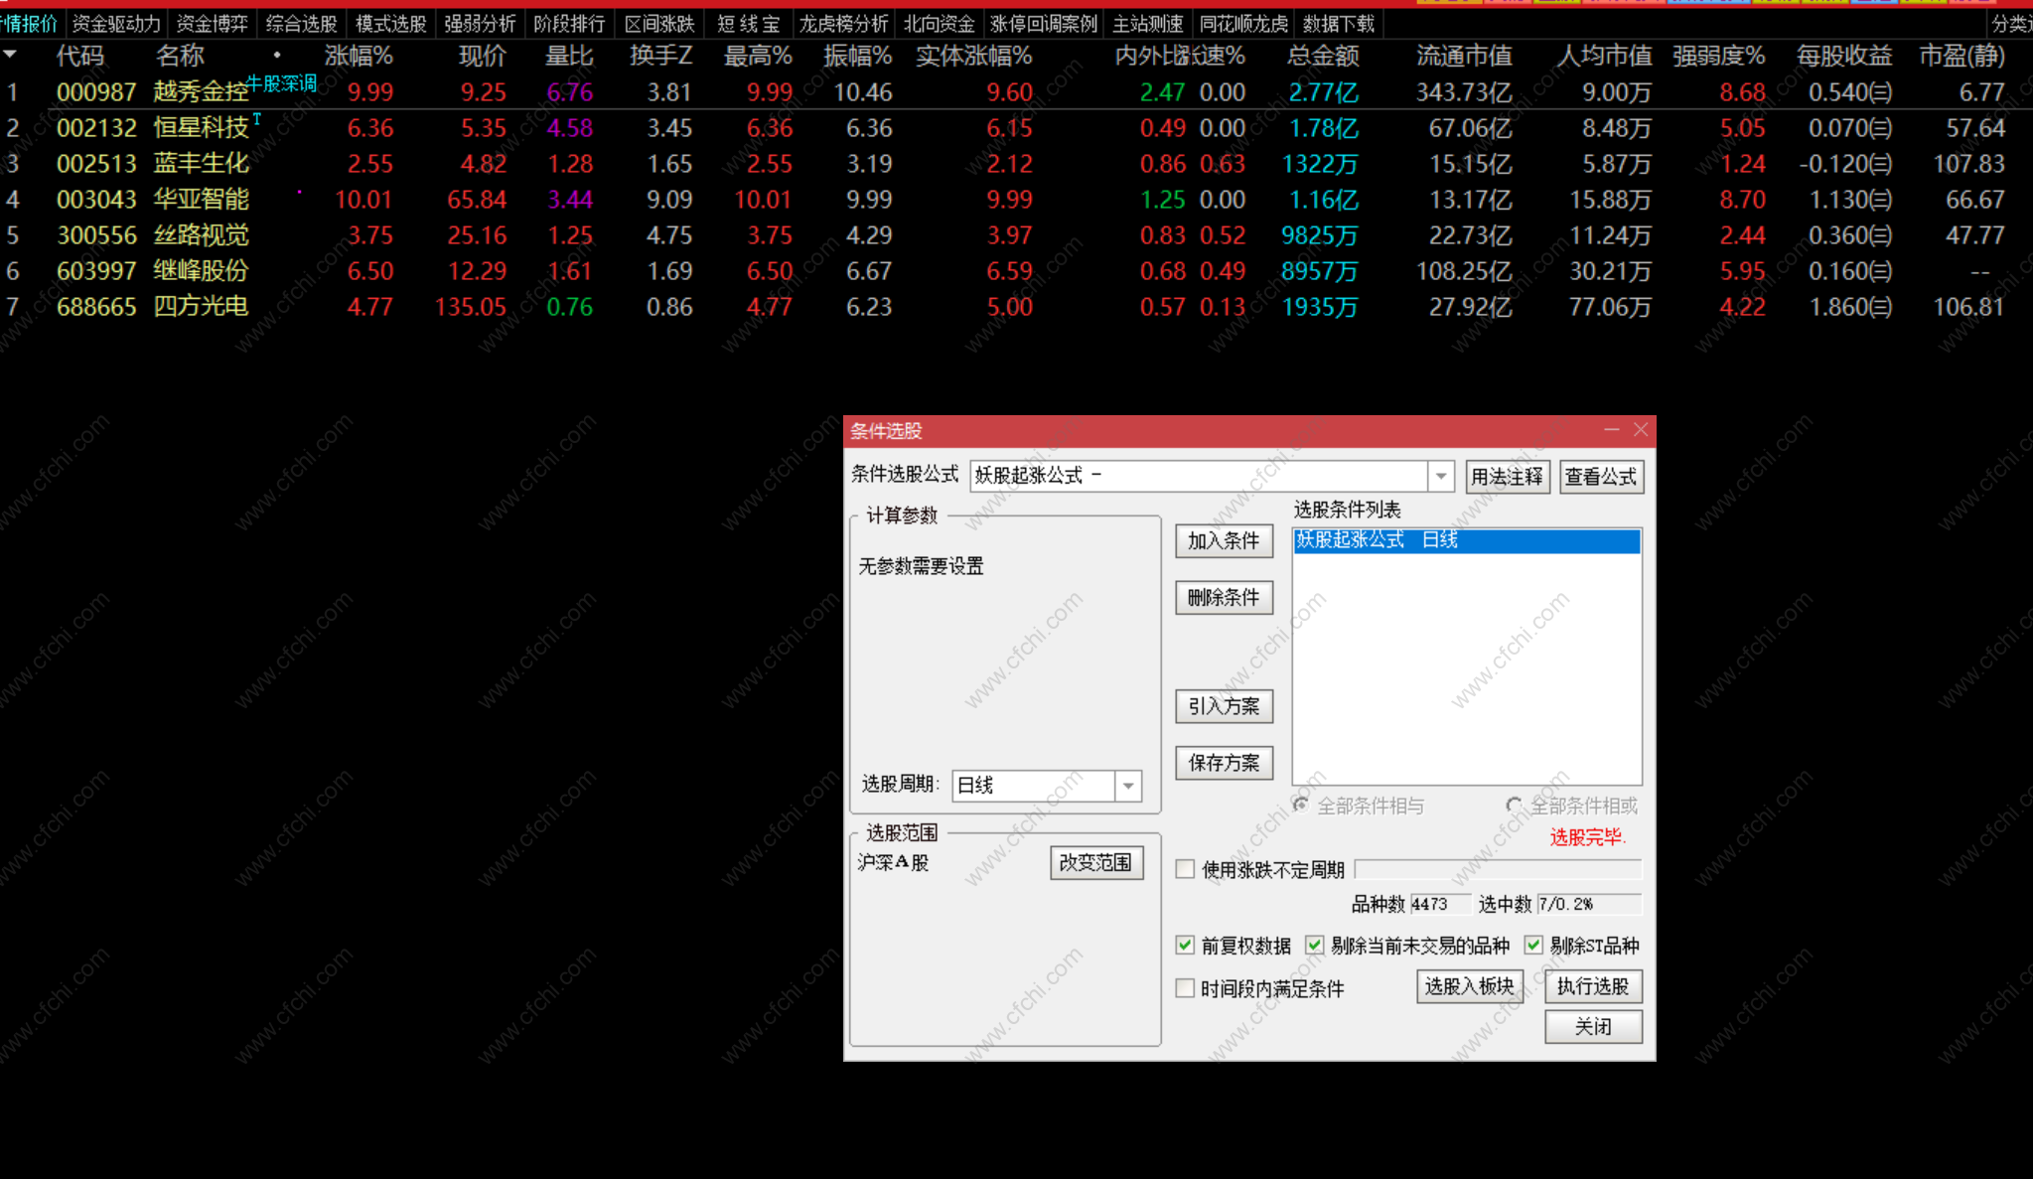Minimize the 条件选股 dialog

coord(1611,429)
